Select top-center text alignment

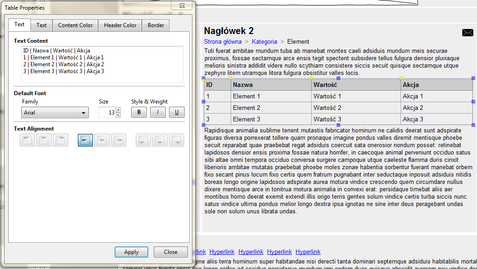[x=44, y=140]
